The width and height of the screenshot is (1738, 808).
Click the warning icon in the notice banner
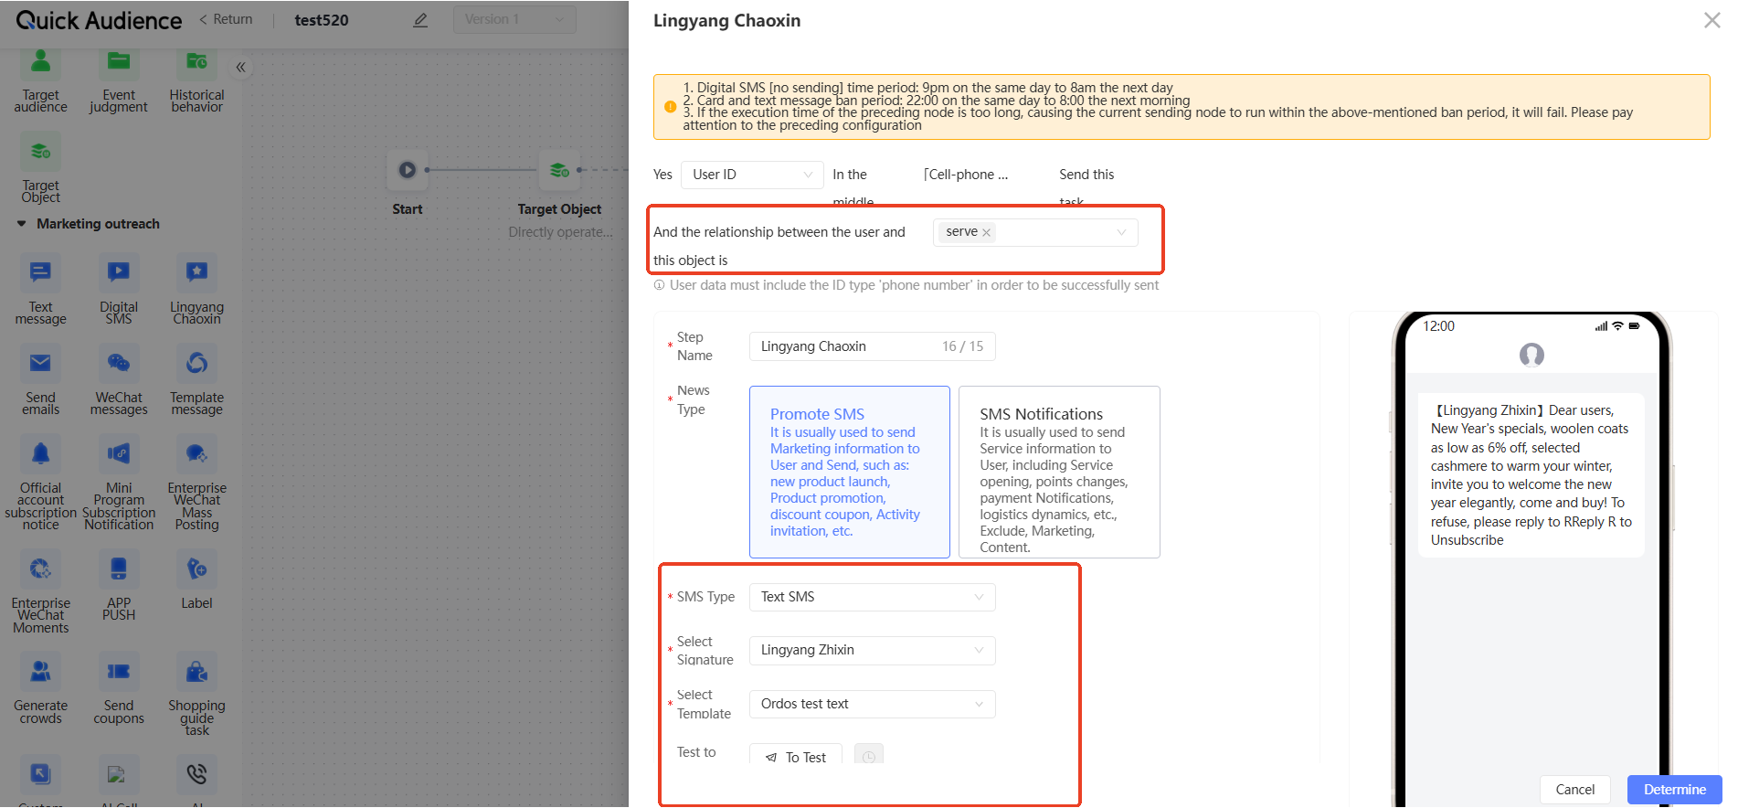[670, 107]
